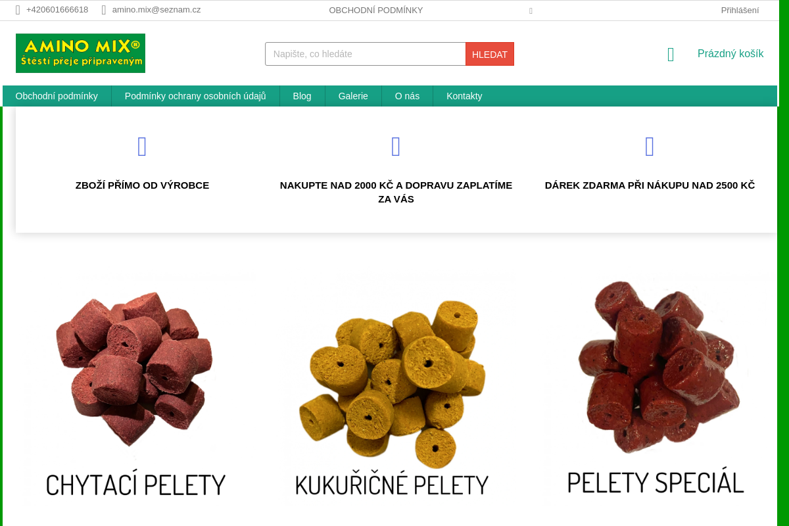Click icon above Zboží přímo od výrobce
Screen dimensions: 789x526
click(142, 147)
